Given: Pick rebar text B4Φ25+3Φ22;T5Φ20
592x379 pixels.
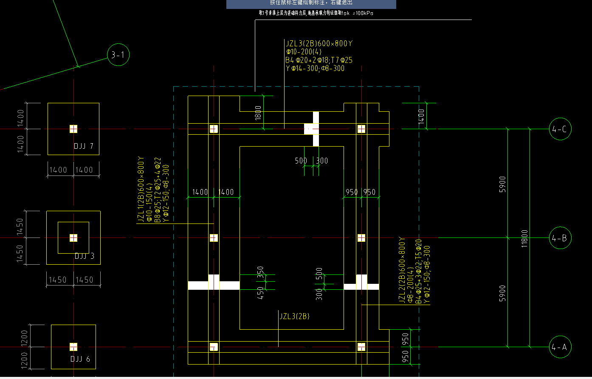Looking at the screenshot, I should coord(418,271).
